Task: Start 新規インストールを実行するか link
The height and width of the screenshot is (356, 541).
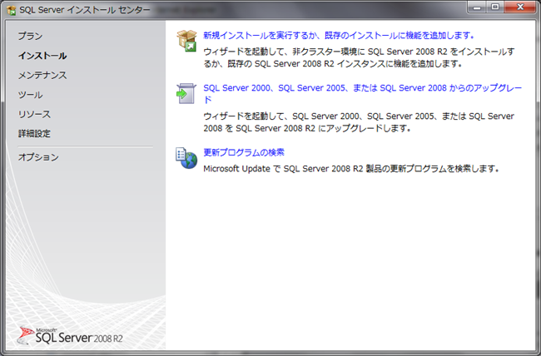Action: 339,35
